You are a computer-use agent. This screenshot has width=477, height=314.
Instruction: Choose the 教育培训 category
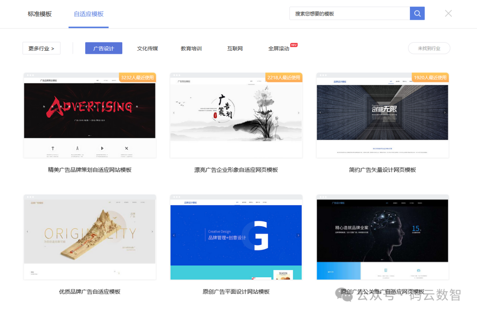click(191, 49)
